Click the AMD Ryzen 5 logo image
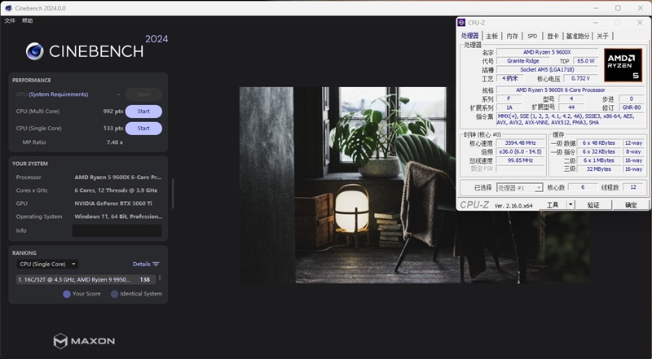The width and height of the screenshot is (652, 359). click(622, 64)
